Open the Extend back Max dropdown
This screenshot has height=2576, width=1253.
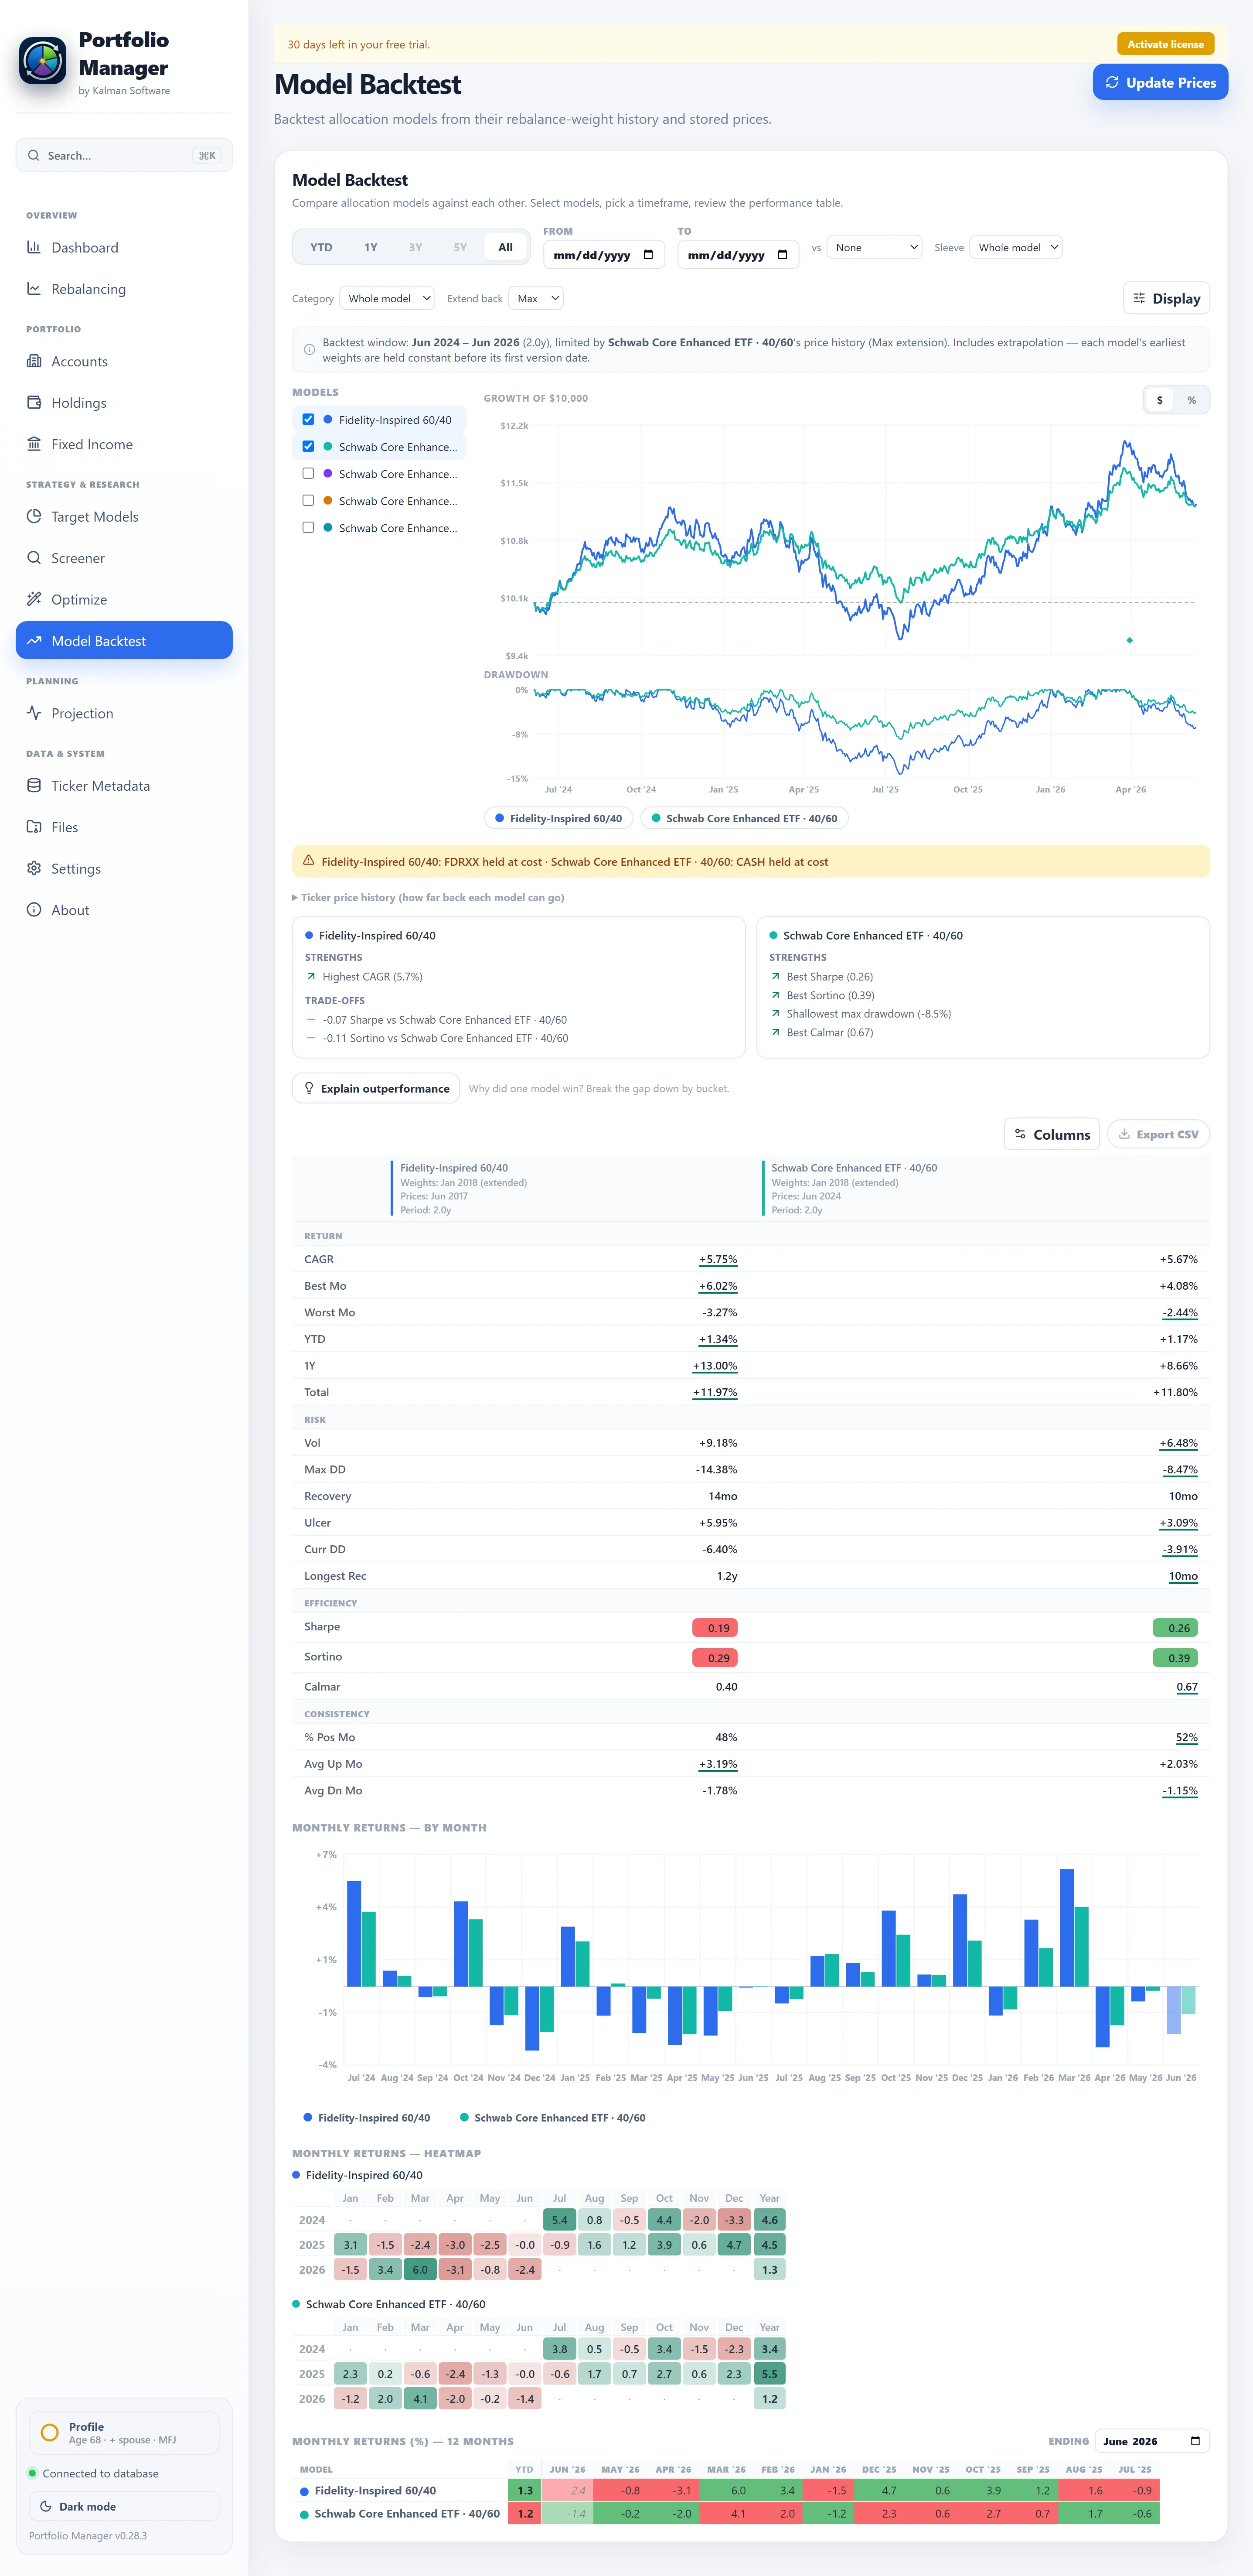[535, 298]
